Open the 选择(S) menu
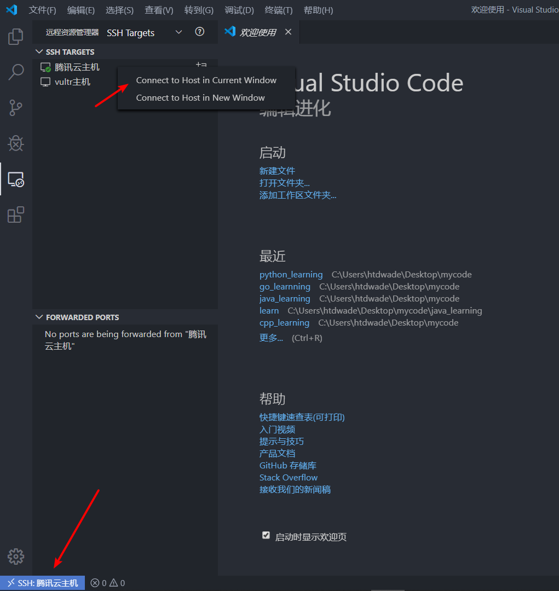559x591 pixels. click(x=119, y=10)
